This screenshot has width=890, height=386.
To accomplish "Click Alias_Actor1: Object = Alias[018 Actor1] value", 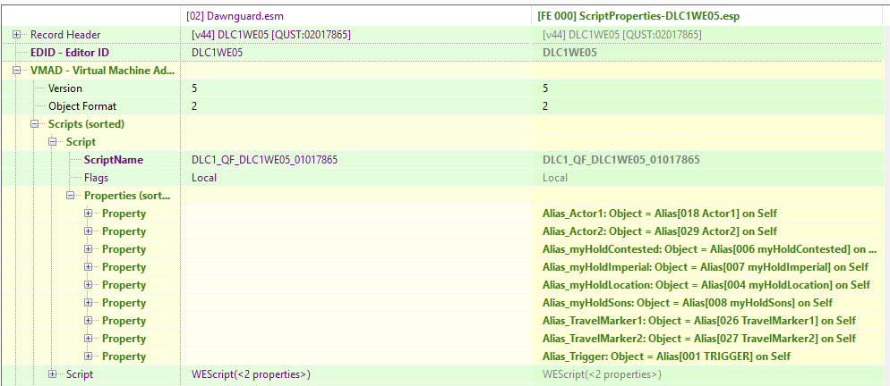I will [x=660, y=214].
